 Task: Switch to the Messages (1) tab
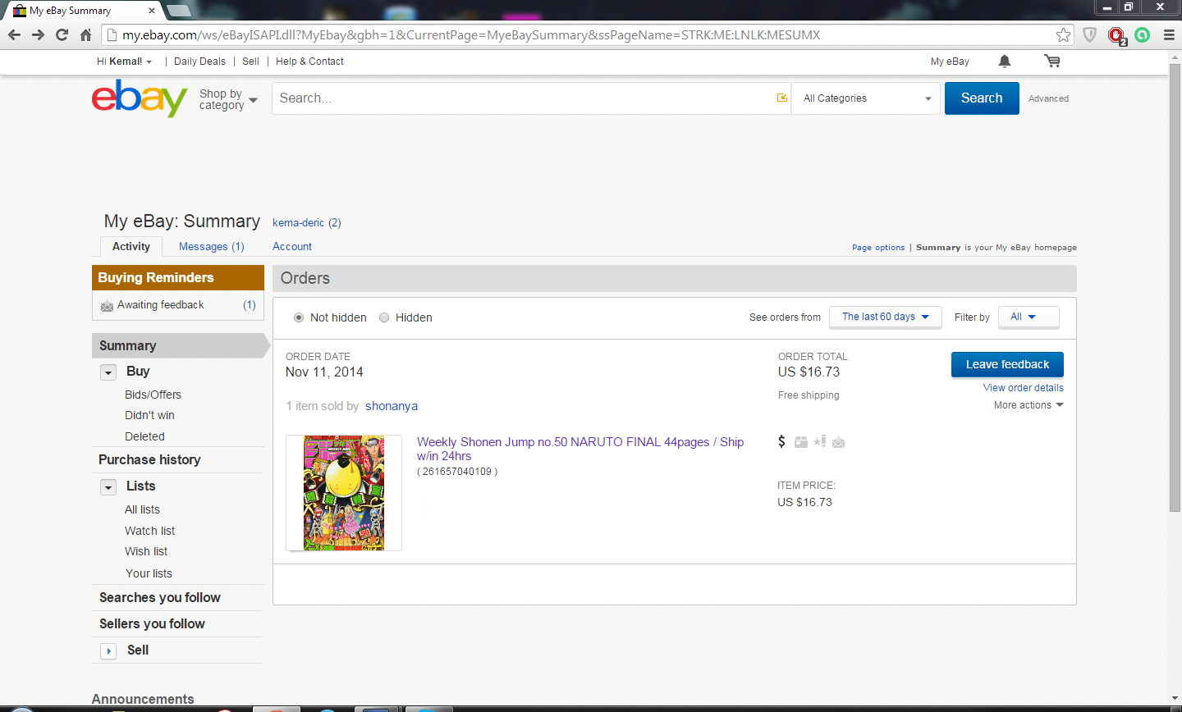tap(212, 246)
